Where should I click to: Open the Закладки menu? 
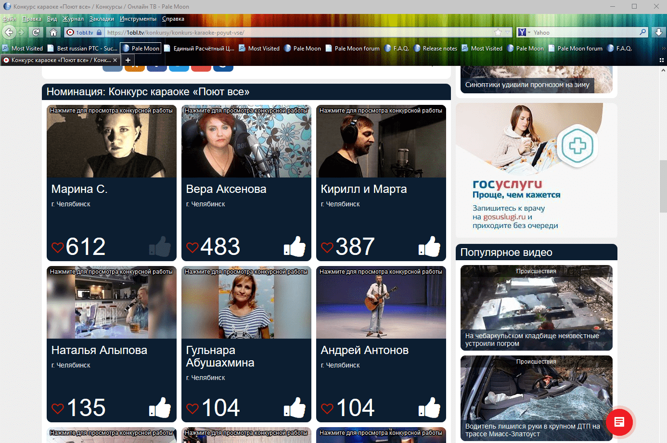(x=102, y=19)
